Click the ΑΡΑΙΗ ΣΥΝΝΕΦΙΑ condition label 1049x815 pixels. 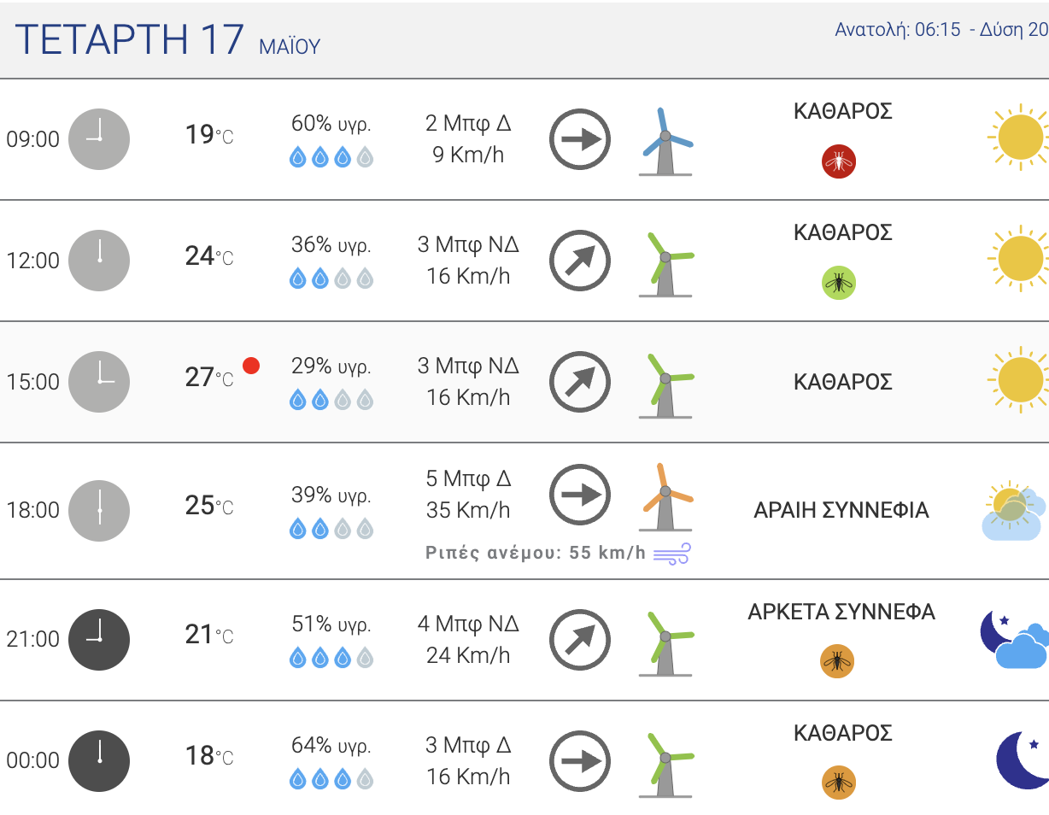point(841,511)
